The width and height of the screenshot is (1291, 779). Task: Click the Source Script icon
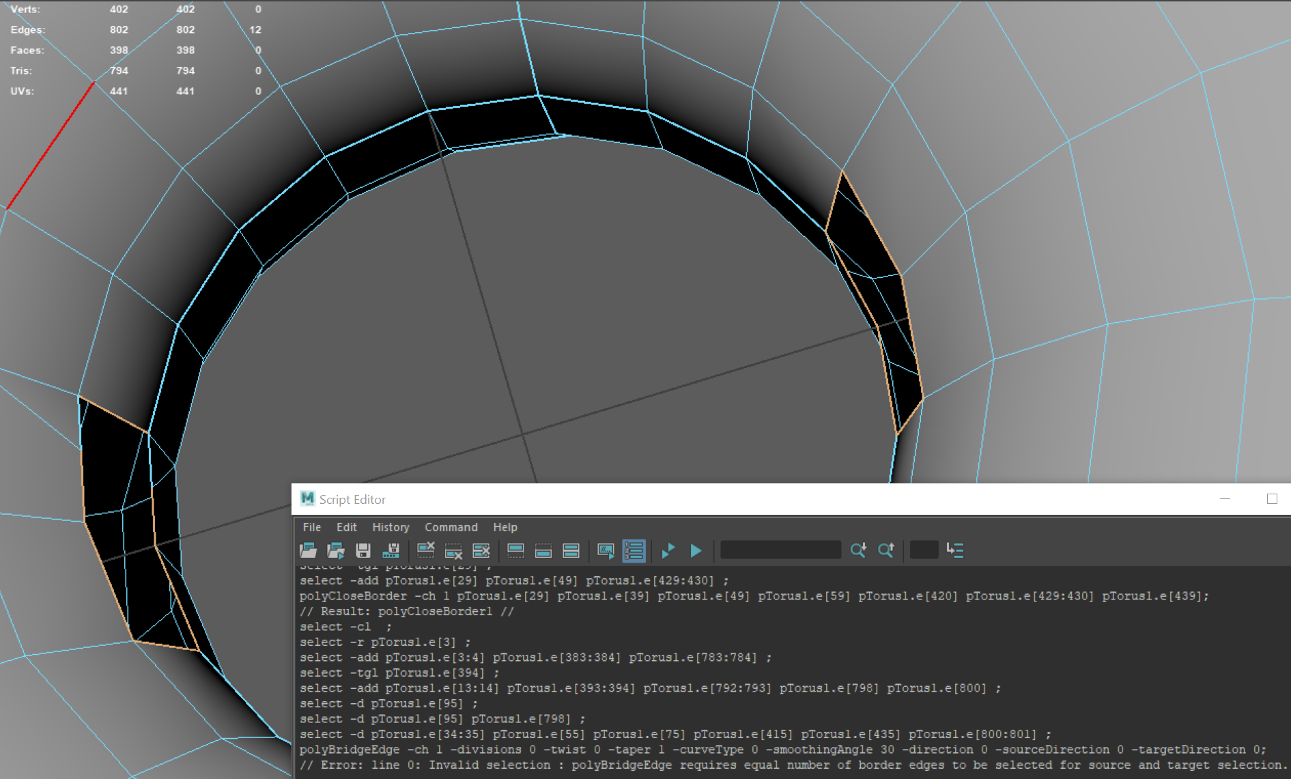click(336, 550)
